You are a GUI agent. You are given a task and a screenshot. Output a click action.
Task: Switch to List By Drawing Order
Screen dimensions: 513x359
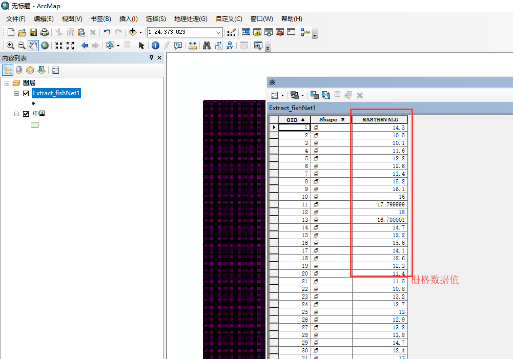click(8, 70)
